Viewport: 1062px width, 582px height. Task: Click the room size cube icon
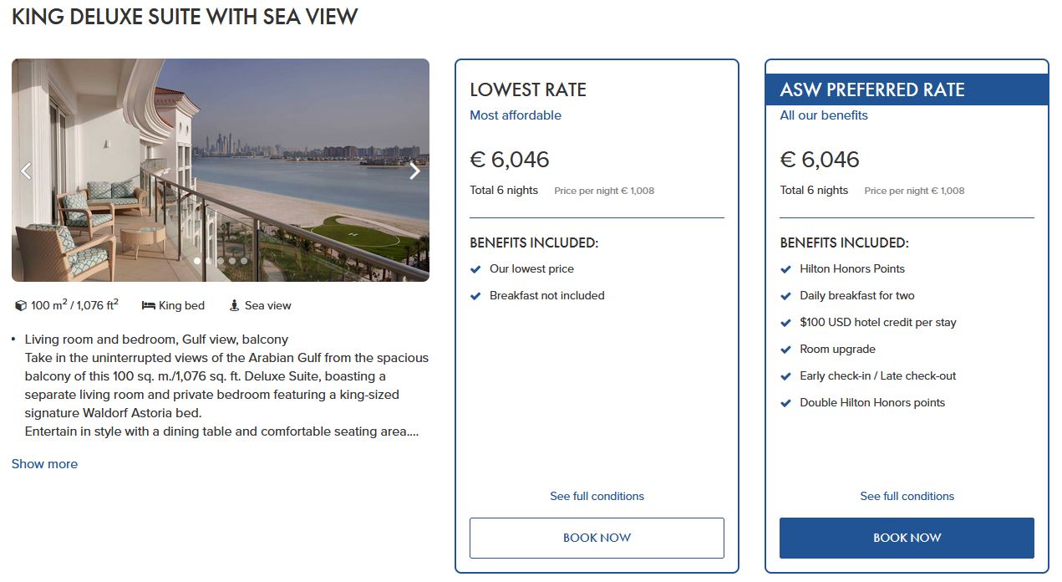click(x=21, y=306)
